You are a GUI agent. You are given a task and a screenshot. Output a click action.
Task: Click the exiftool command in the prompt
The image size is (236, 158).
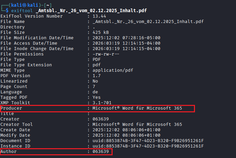[22, 10]
